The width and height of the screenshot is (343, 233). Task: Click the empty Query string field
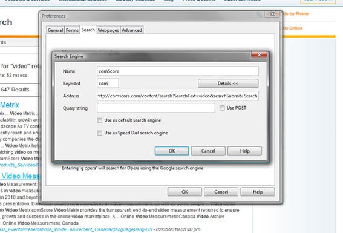pyautogui.click(x=156, y=108)
